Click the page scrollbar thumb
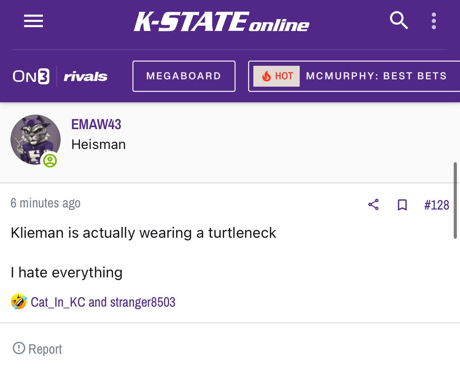This screenshot has width=460, height=371. (455, 200)
